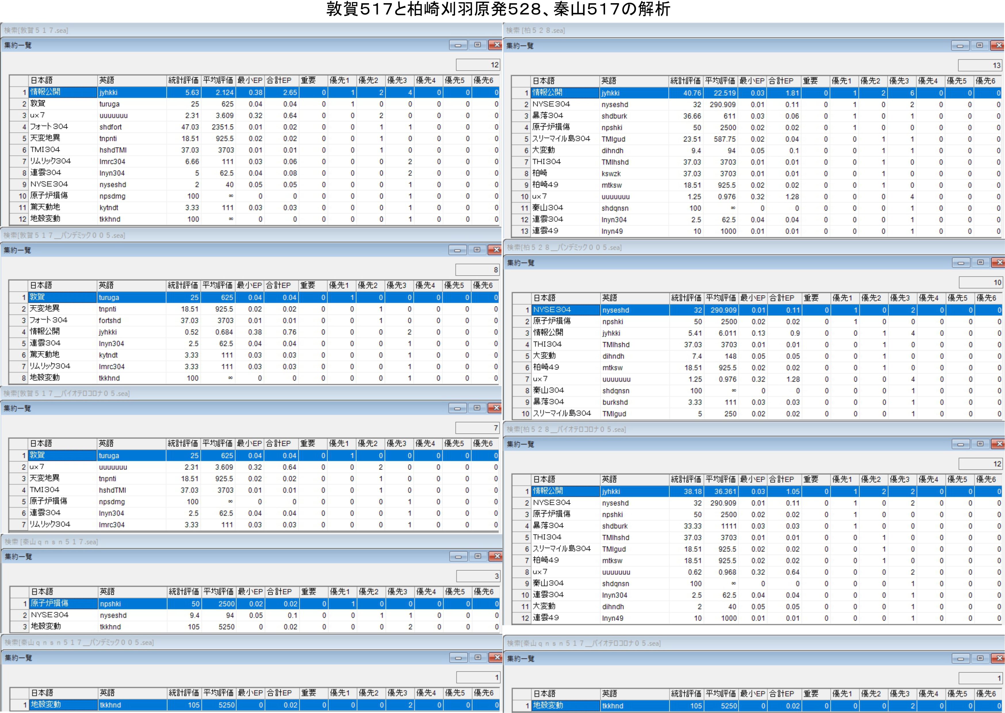The image size is (1005, 713).
Task: Minimize the 集約一覧 window under 敦賀517.sea
Action: [458, 45]
